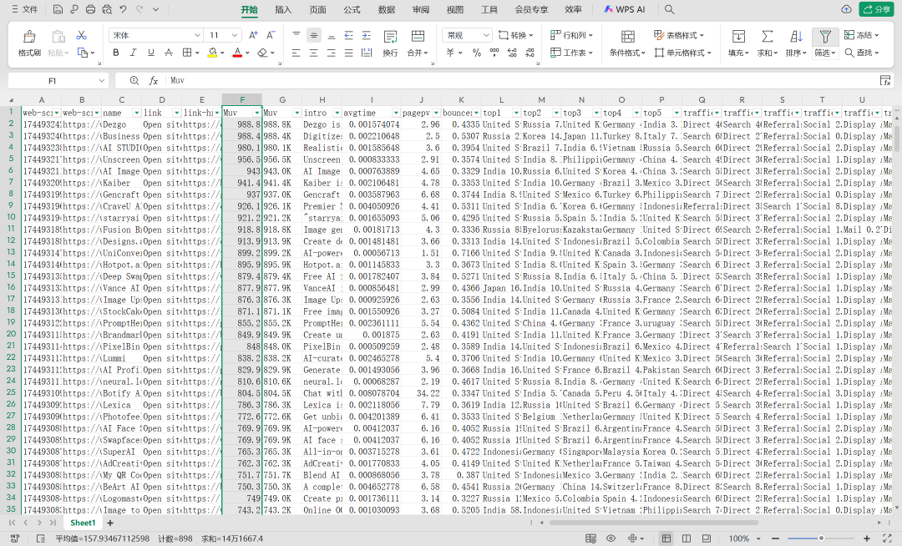Open the font name 宋体 dropdown
Image resolution: width=902 pixels, height=546 pixels.
point(197,35)
